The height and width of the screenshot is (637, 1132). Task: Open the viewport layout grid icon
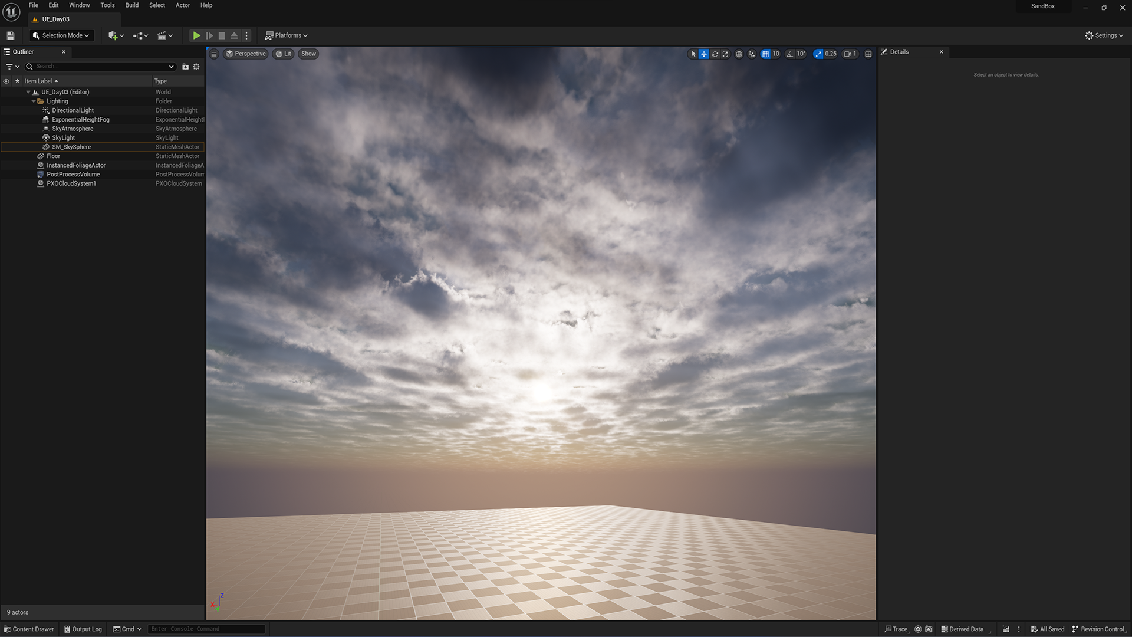point(868,54)
